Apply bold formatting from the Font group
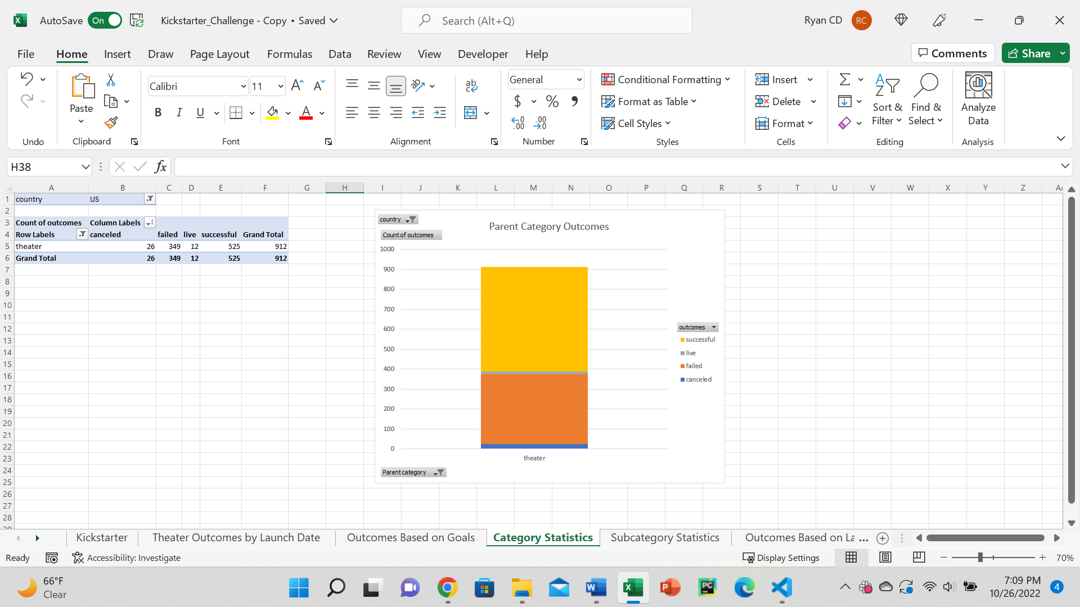 (x=157, y=112)
